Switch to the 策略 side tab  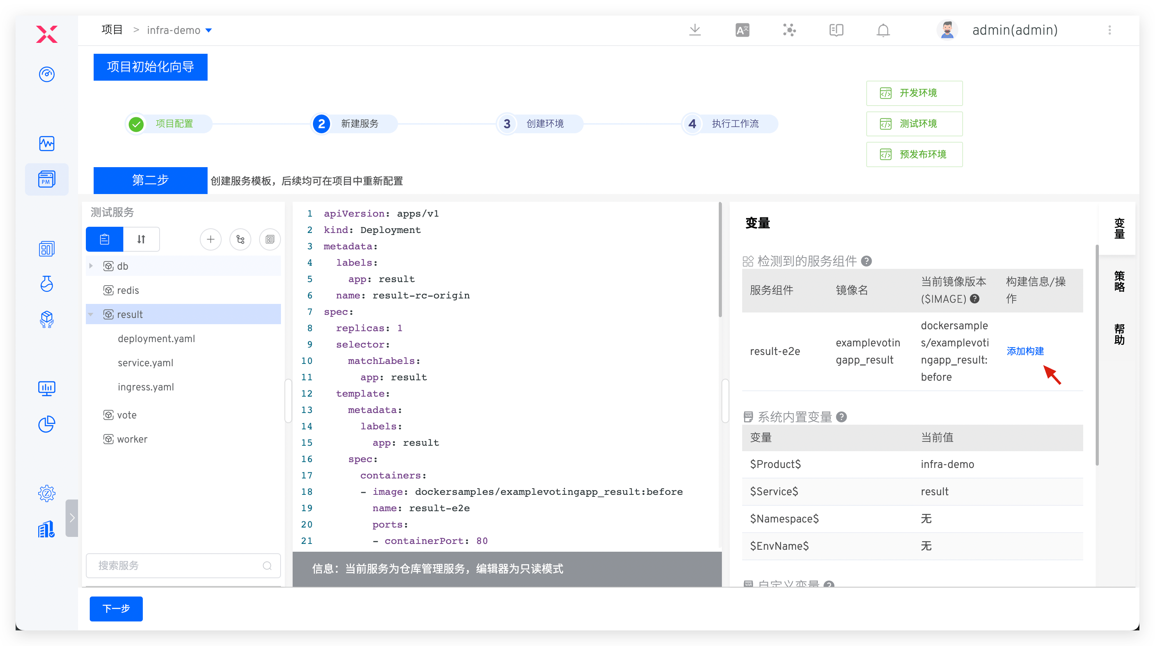tap(1119, 281)
